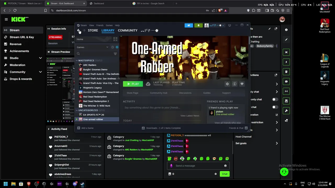Click Send a message chat input
Screen dimensions: 335x188
pyautogui.click(x=198, y=166)
